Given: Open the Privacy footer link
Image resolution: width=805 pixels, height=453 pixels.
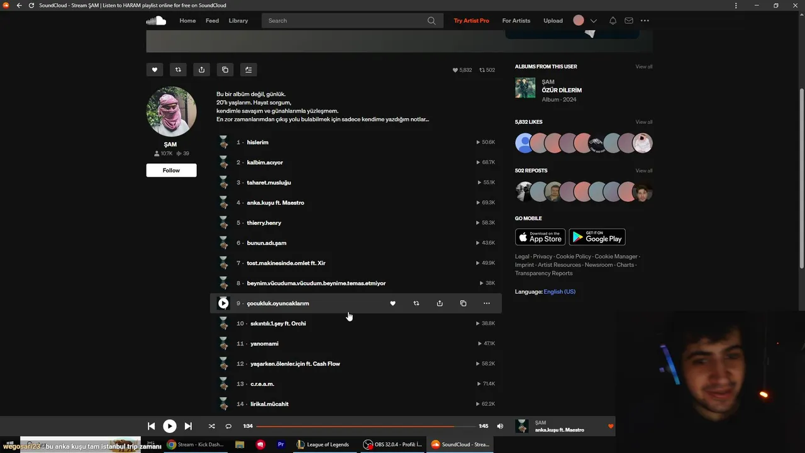Looking at the screenshot, I should 543,257.
